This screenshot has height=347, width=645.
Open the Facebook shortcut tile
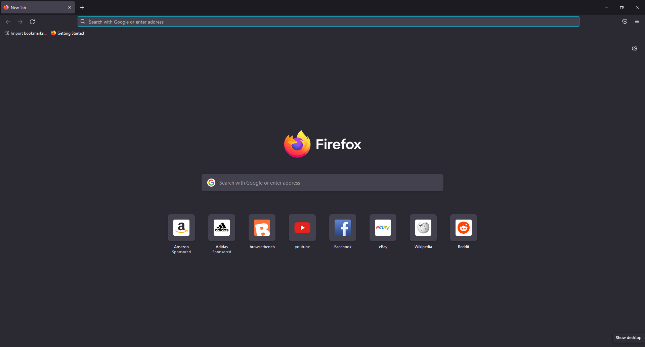(x=343, y=228)
